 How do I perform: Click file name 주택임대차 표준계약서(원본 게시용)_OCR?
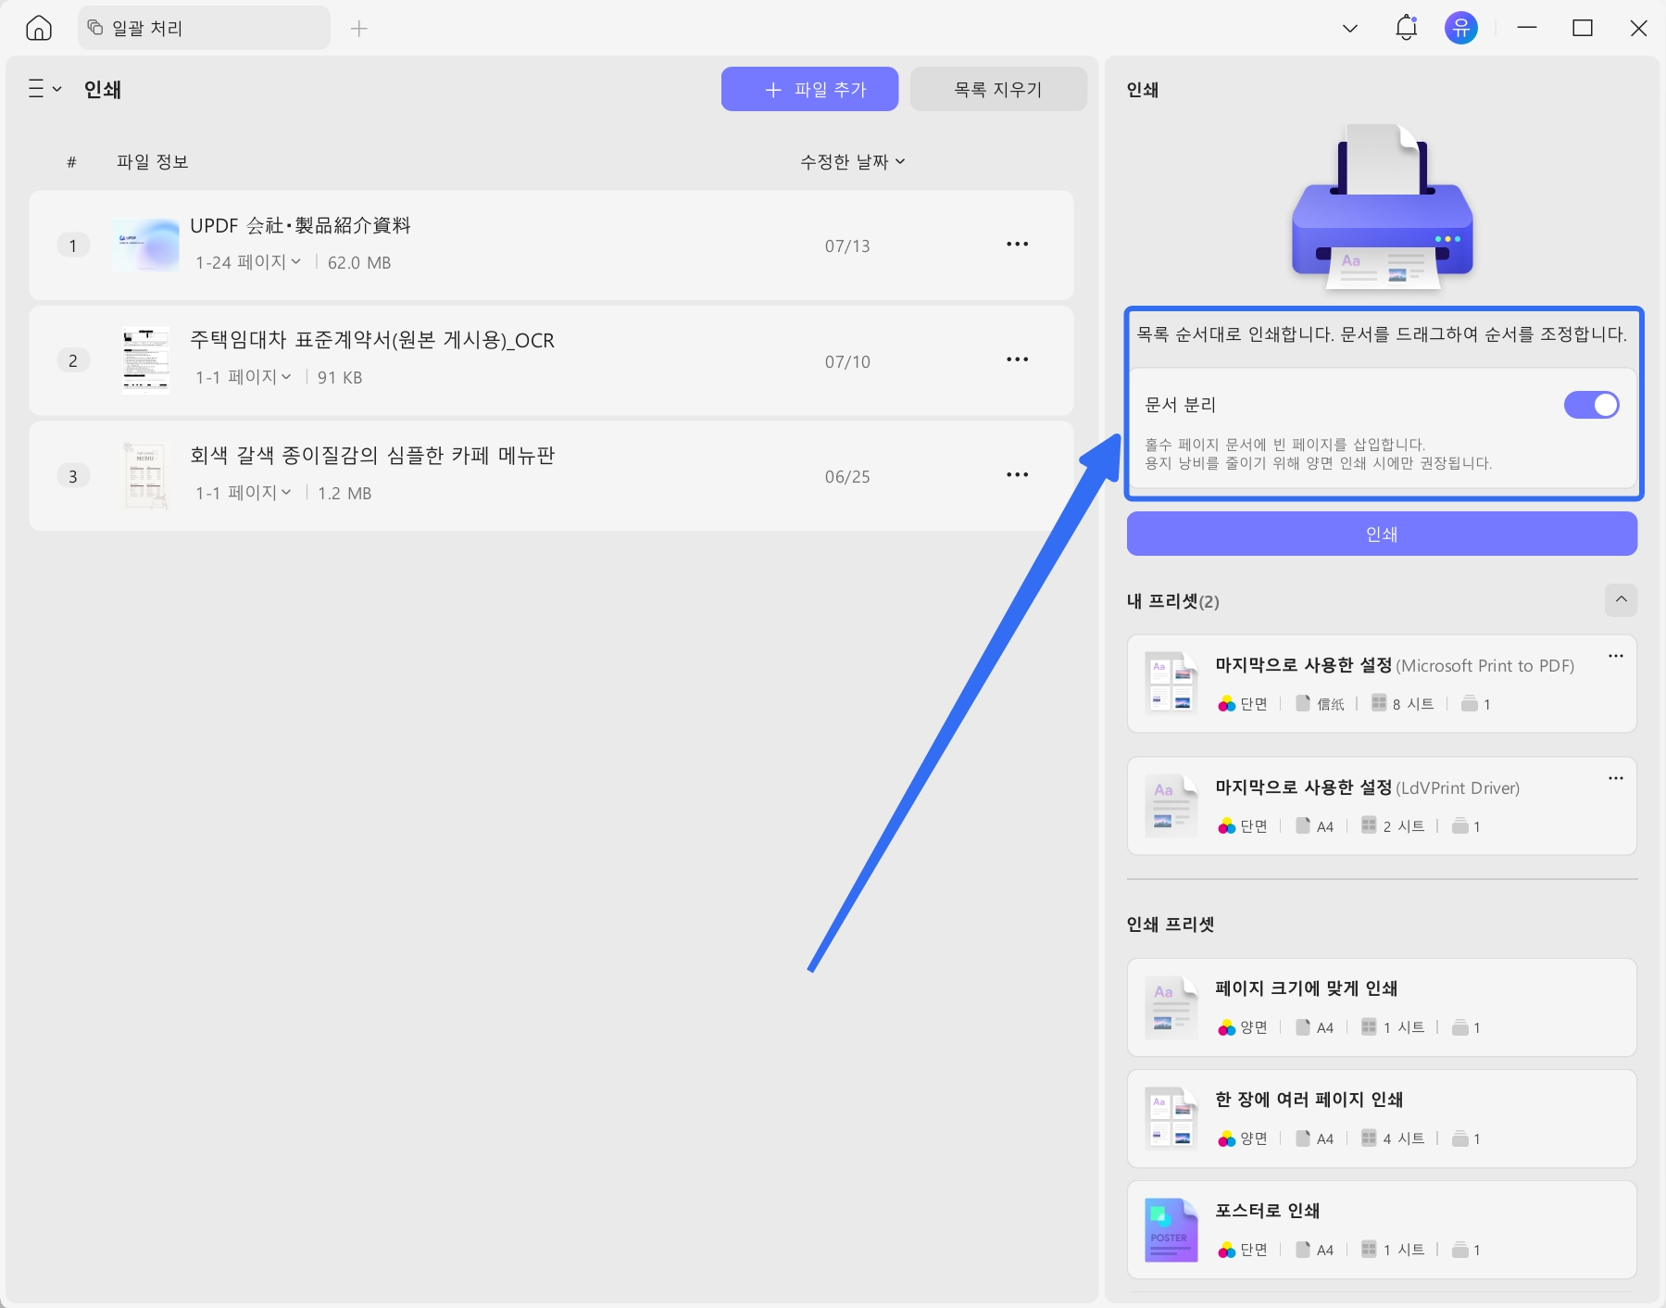[x=372, y=340]
